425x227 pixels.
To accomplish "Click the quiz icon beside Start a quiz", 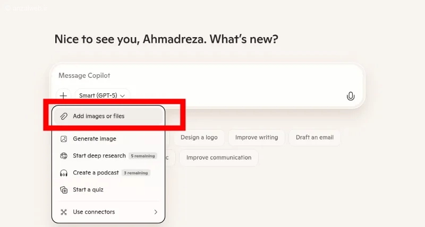I will (x=64, y=190).
